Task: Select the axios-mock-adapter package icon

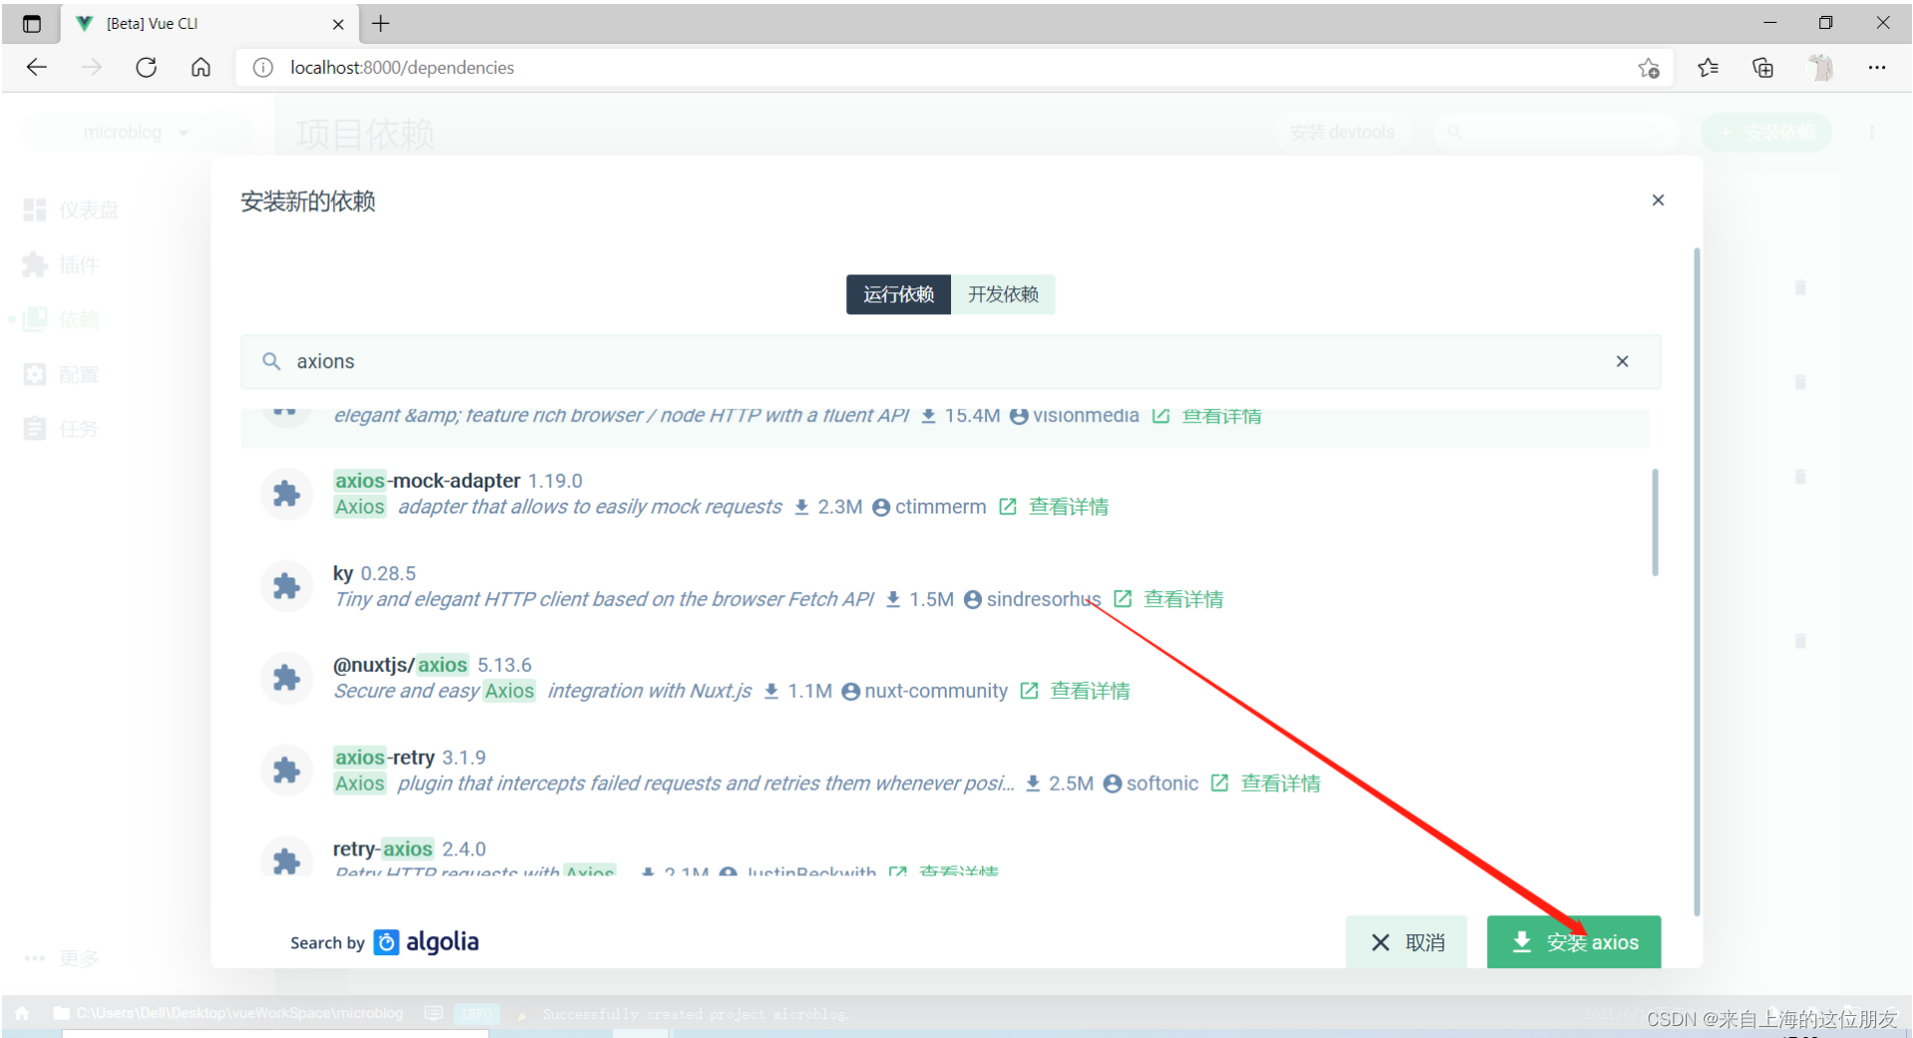Action: pos(287,494)
